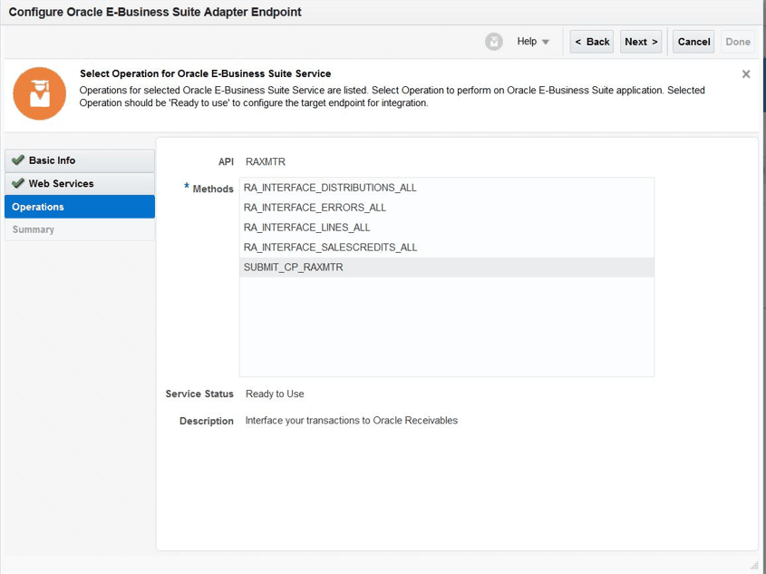Viewport: 766px width, 574px height.
Task: Select the SUBMIT_CP_RAXMTR method
Action: [294, 268]
